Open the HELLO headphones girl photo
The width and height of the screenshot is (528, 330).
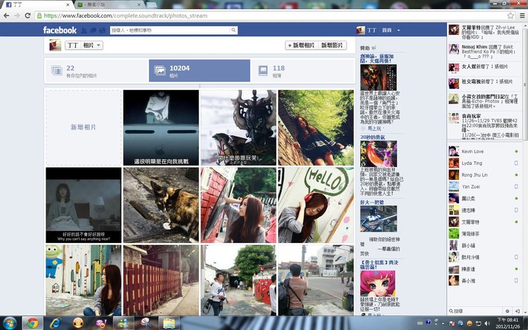point(316,205)
